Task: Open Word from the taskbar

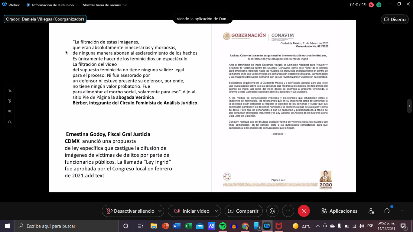Action: pyautogui.click(x=177, y=226)
